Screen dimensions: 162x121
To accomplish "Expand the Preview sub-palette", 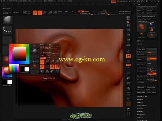I will (140, 100).
